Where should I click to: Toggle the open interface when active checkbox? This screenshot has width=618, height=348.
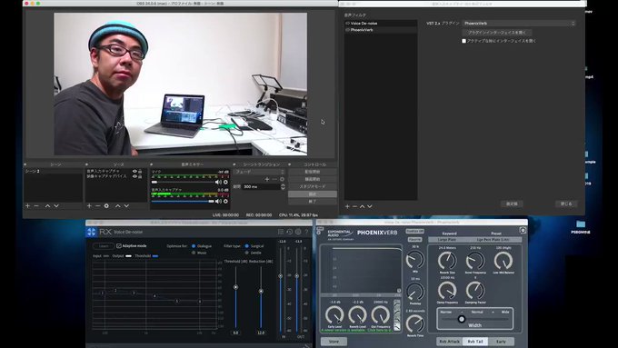click(463, 41)
